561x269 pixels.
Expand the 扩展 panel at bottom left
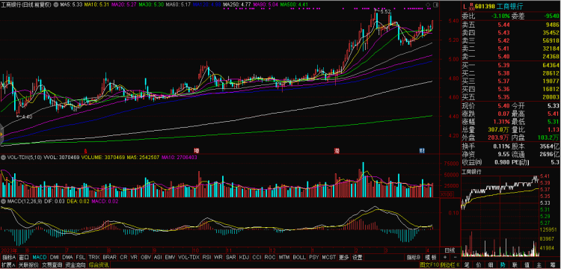pyautogui.click(x=8, y=265)
